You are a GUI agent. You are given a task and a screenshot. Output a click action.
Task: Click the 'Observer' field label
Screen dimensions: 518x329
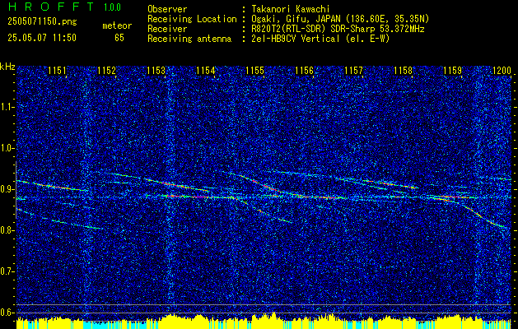167,9
